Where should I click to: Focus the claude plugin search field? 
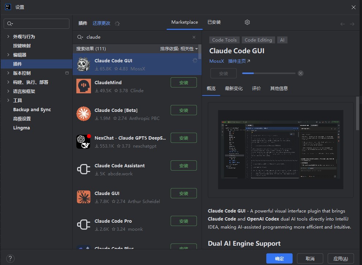click(137, 37)
